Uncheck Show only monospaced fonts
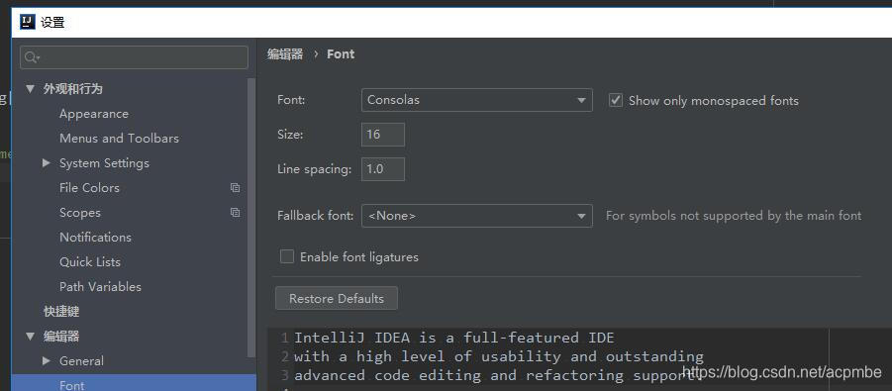 [616, 100]
